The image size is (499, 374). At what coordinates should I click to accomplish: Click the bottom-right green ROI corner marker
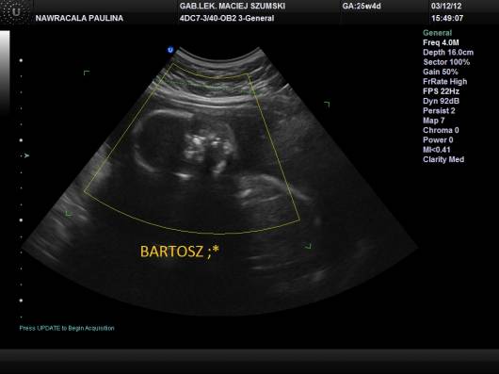pyautogui.click(x=308, y=246)
